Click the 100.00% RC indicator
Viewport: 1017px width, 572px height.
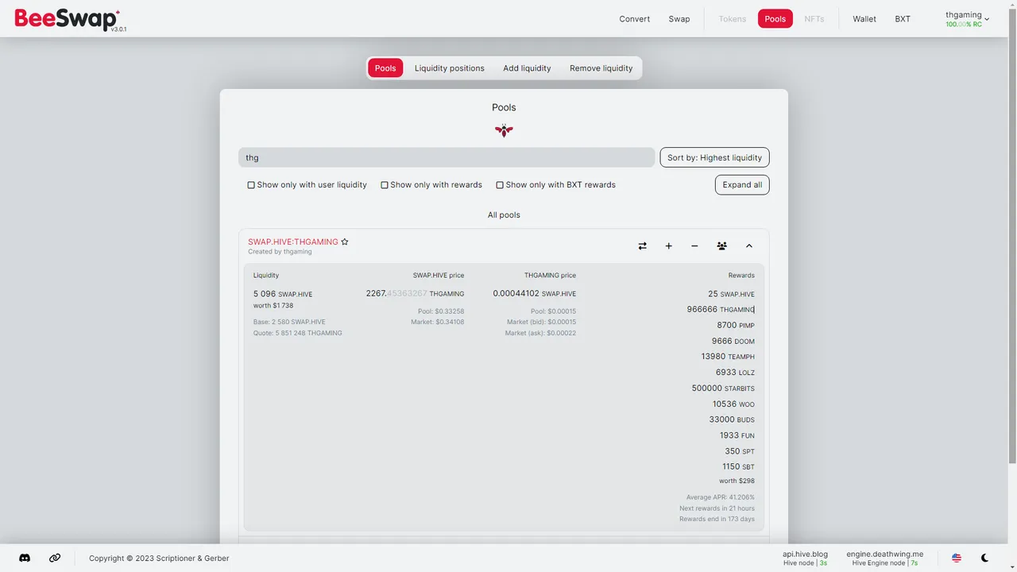964,25
